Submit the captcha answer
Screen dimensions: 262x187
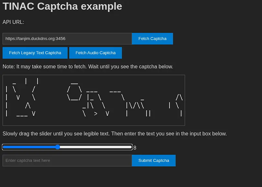click(154, 161)
